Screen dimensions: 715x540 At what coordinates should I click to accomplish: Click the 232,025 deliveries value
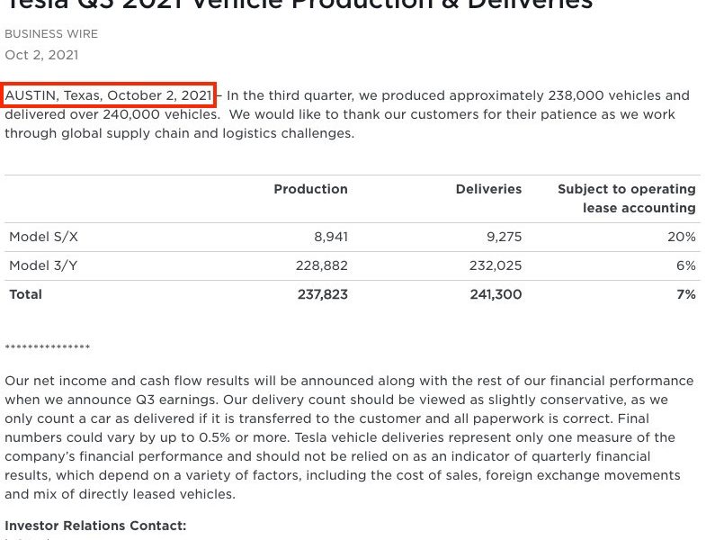pyautogui.click(x=496, y=265)
